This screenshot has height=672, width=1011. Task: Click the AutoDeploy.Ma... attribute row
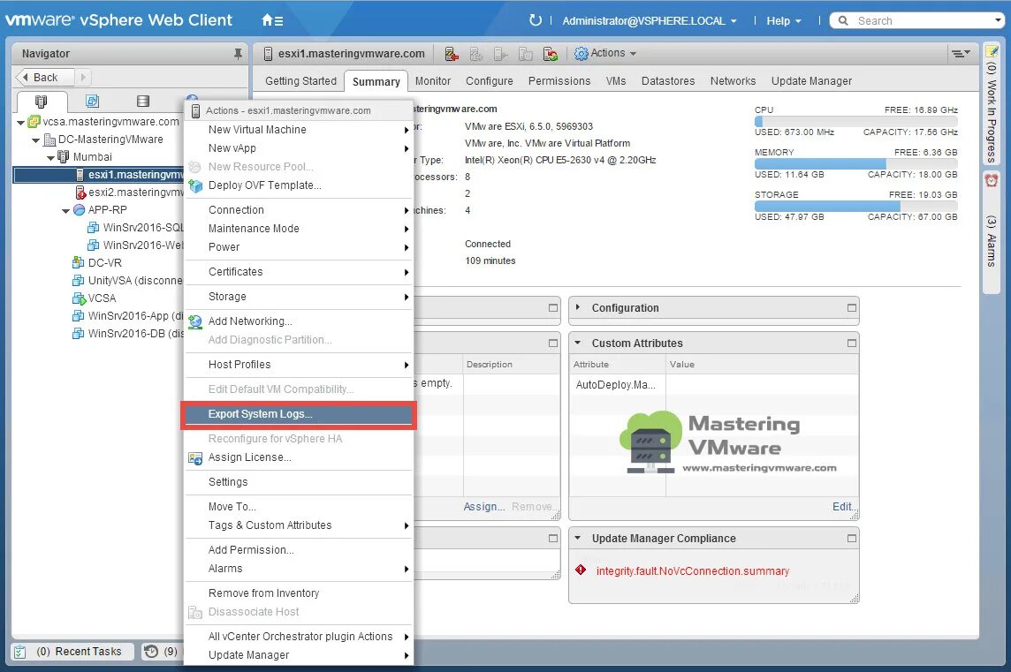pos(714,385)
